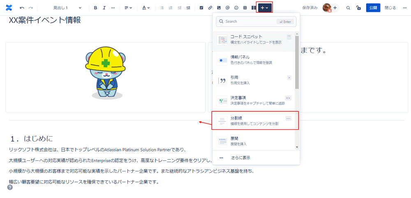The width and height of the screenshot is (411, 198).
Task: Open page restrictions lock
Action: tap(358, 8)
